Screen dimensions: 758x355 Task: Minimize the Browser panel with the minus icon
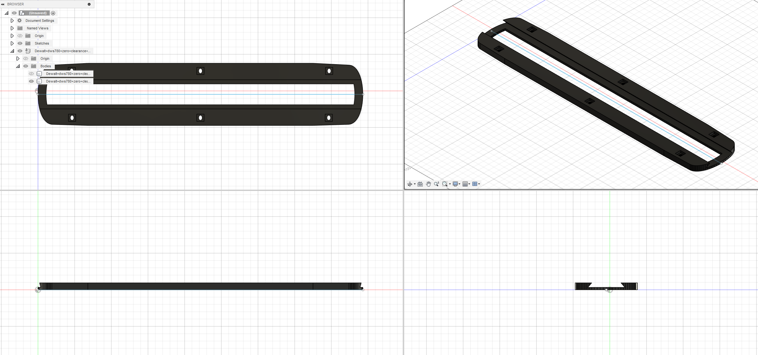click(89, 4)
